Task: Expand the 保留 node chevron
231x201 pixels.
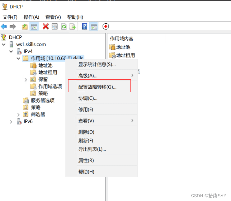Action: [26, 80]
